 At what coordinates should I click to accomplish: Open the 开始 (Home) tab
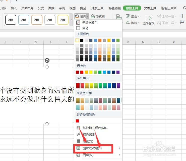pyautogui.click(x=3, y=8)
